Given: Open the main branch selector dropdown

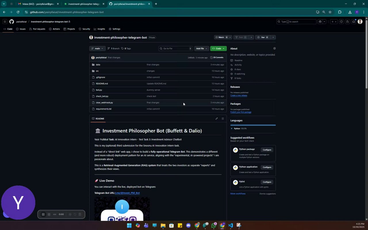Looking at the screenshot, I should click(97, 49).
